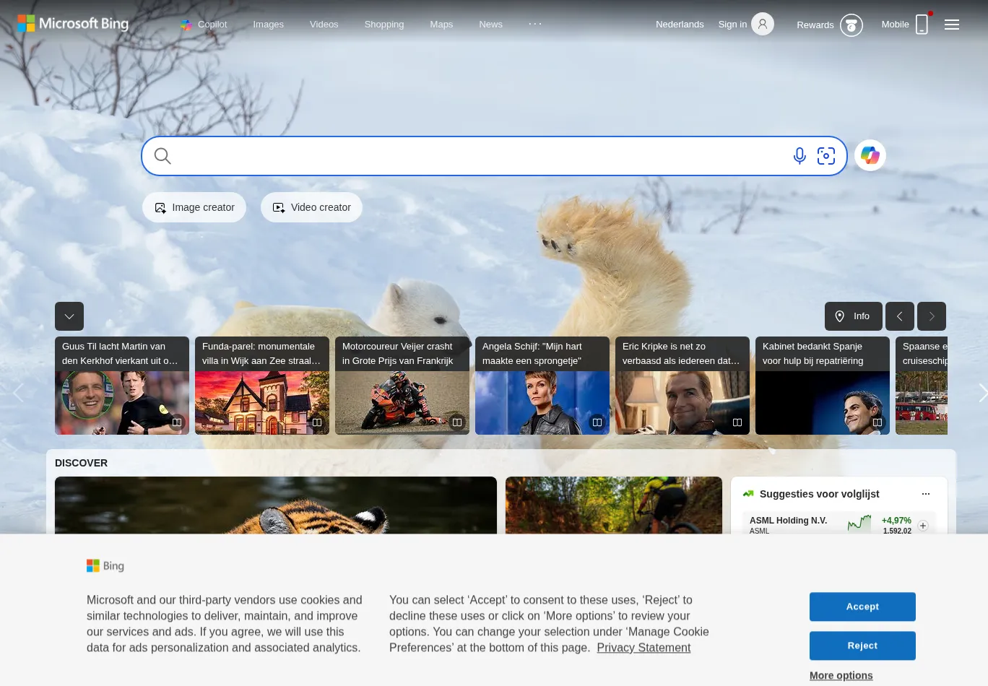The height and width of the screenshot is (686, 988).
Task: Click the profile avatar icon
Action: click(x=763, y=25)
